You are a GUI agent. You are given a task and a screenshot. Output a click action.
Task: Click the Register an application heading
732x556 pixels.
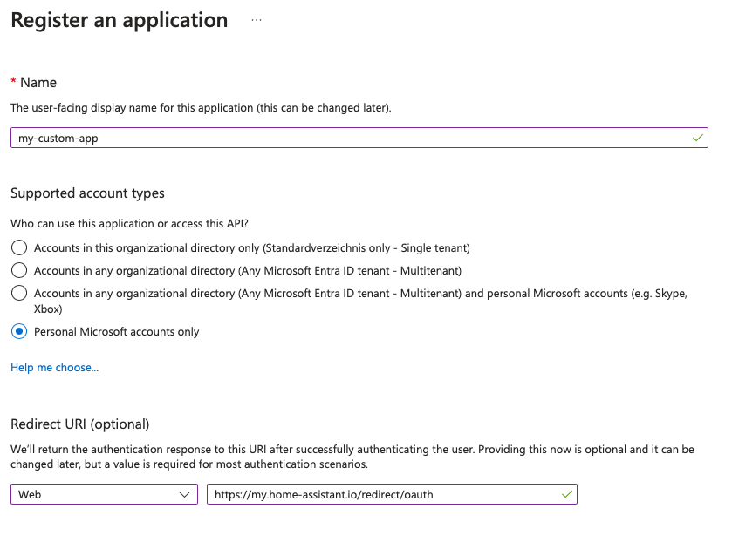(119, 19)
